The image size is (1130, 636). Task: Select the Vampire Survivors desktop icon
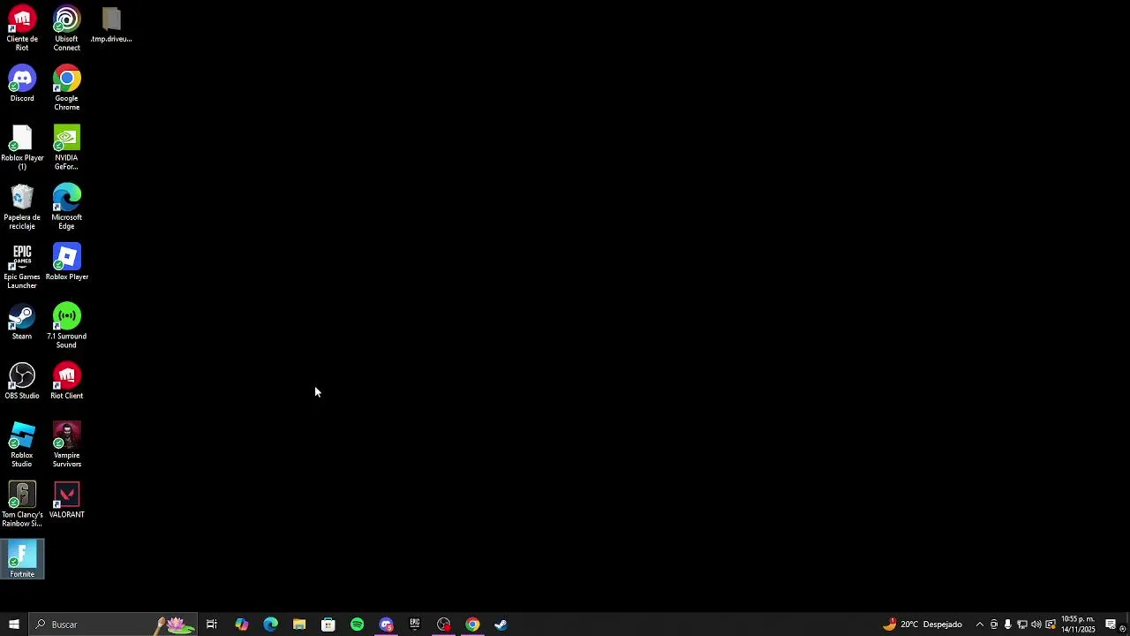pos(66,444)
